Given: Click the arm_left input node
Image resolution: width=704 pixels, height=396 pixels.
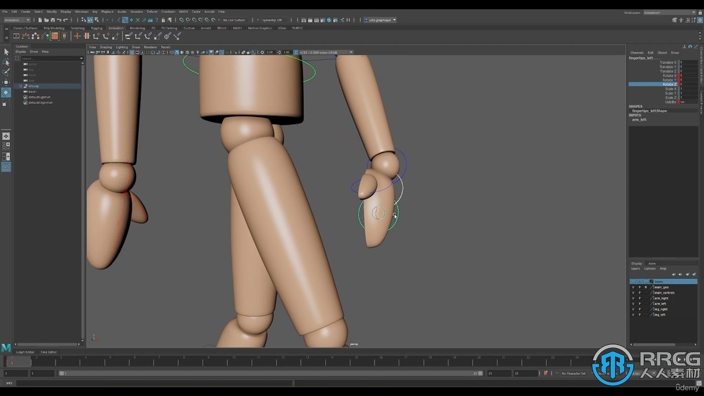Looking at the screenshot, I should point(638,119).
